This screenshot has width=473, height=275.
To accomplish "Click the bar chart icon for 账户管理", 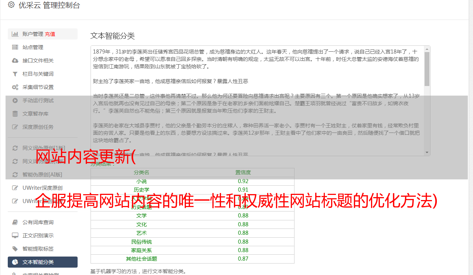I will tap(15, 34).
